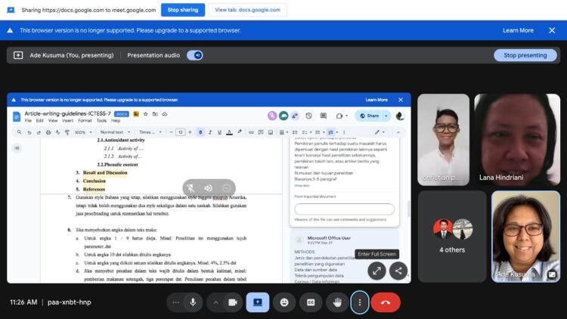Select the paint format tool
The image size is (567, 319).
67,132
